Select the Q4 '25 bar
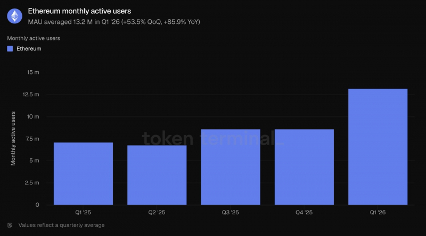Viewport: 426px width, 236px height. 304,167
